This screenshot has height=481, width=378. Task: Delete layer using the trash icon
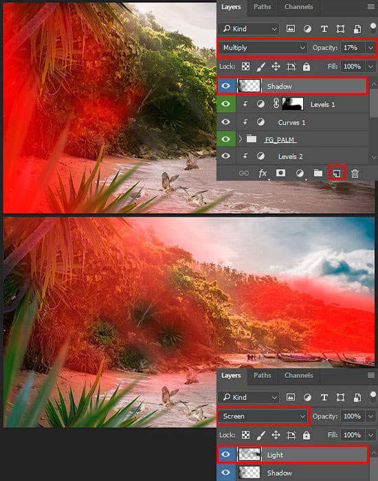[x=355, y=173]
